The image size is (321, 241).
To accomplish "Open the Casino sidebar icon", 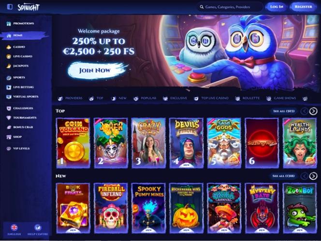I will (x=9, y=47).
